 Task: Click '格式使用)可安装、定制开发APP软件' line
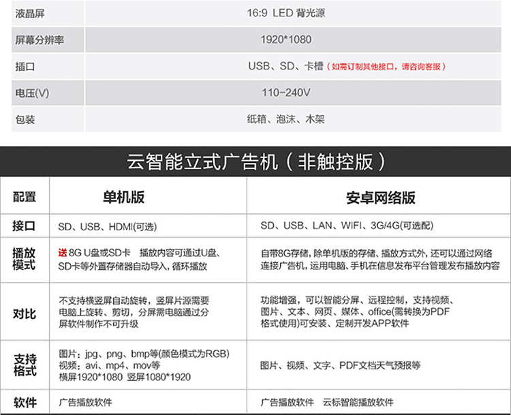point(335,324)
